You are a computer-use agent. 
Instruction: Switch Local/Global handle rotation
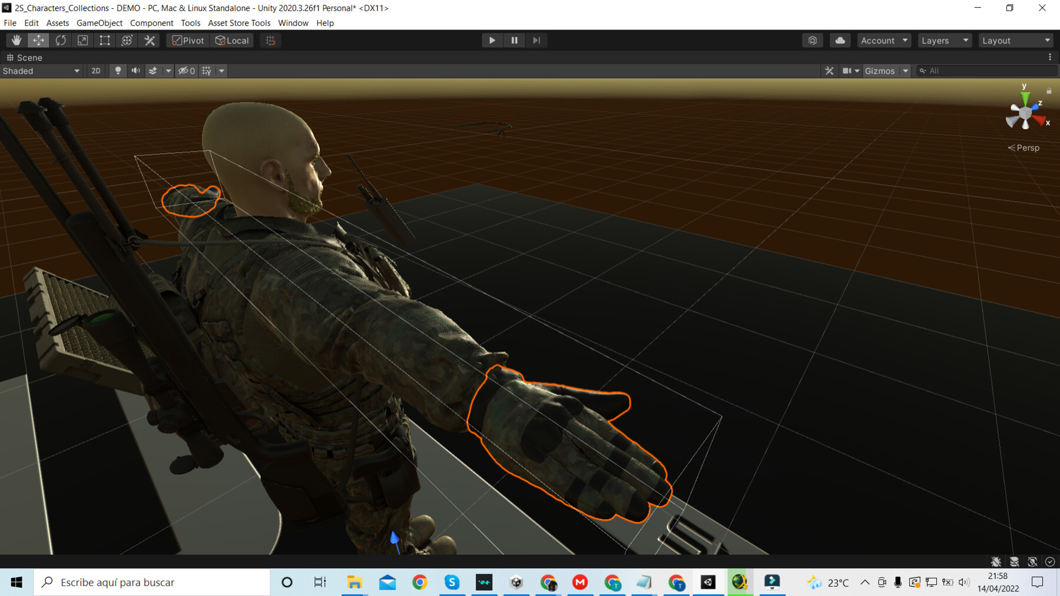[232, 41]
